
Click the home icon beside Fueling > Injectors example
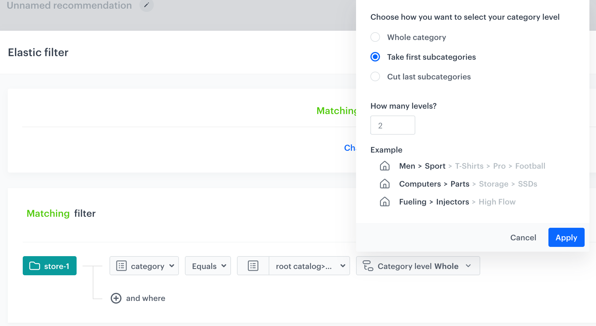(385, 202)
